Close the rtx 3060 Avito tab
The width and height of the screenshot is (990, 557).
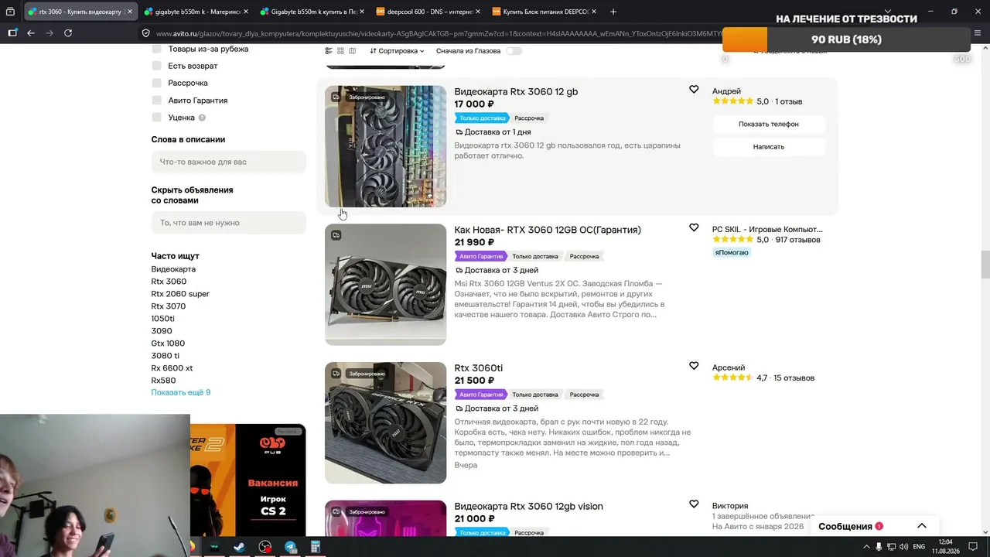click(130, 12)
